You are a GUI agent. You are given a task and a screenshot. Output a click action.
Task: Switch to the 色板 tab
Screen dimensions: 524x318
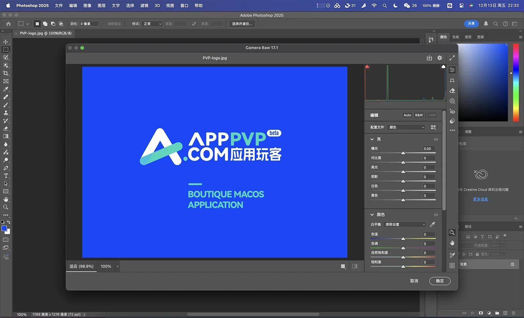click(x=456, y=37)
